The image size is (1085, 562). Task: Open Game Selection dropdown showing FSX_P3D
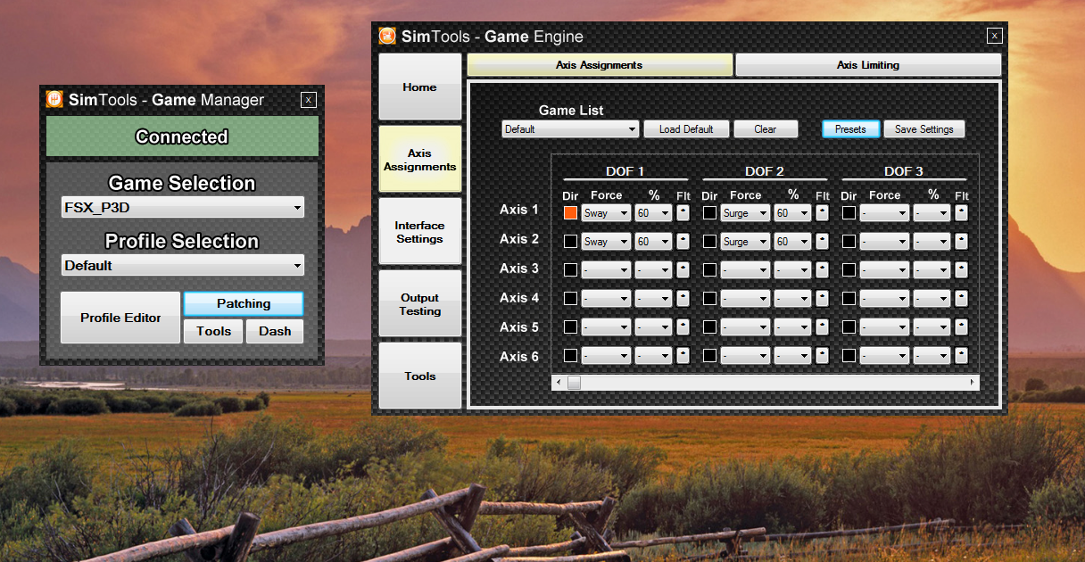tap(182, 208)
